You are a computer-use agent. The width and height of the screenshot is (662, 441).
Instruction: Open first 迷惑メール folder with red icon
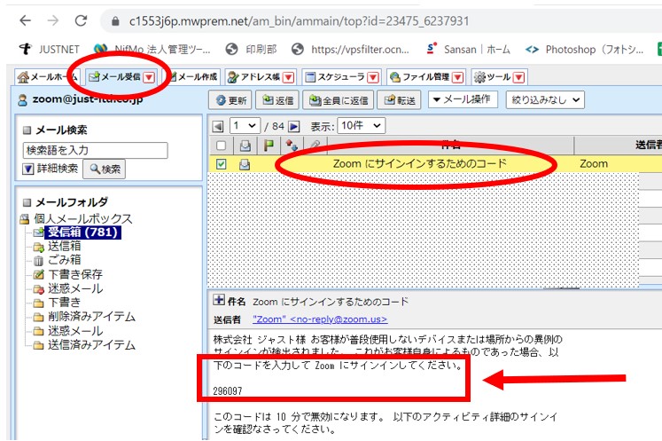pyautogui.click(x=75, y=288)
